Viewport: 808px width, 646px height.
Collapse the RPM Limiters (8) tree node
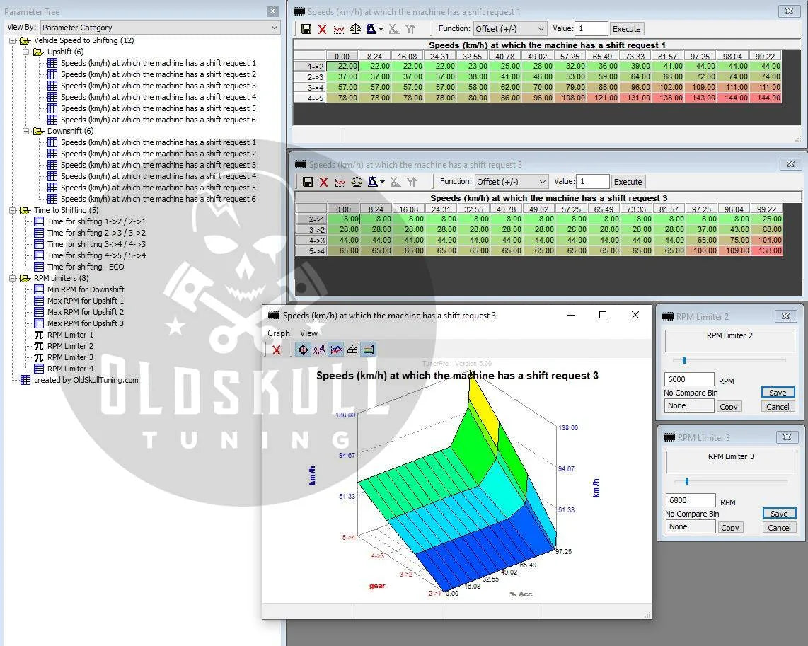click(13, 278)
